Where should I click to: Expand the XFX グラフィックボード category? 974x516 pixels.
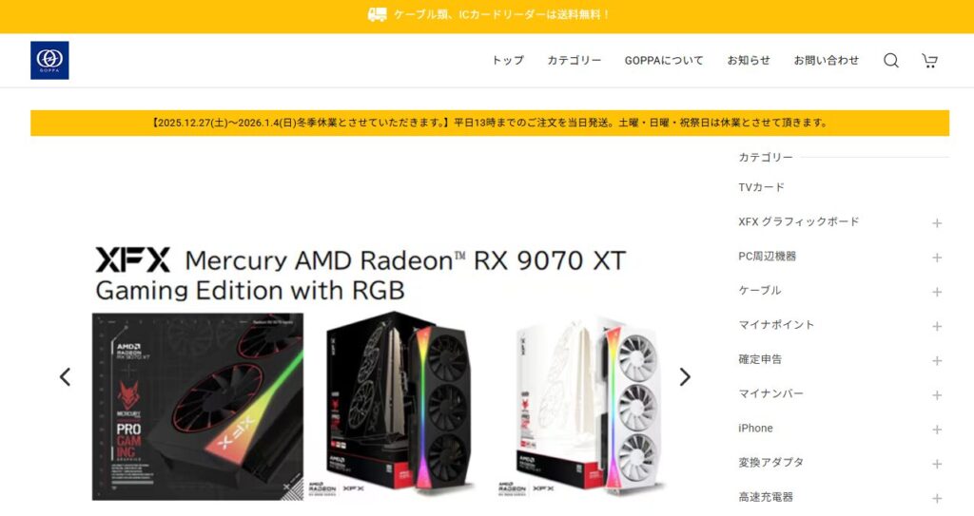(x=937, y=223)
